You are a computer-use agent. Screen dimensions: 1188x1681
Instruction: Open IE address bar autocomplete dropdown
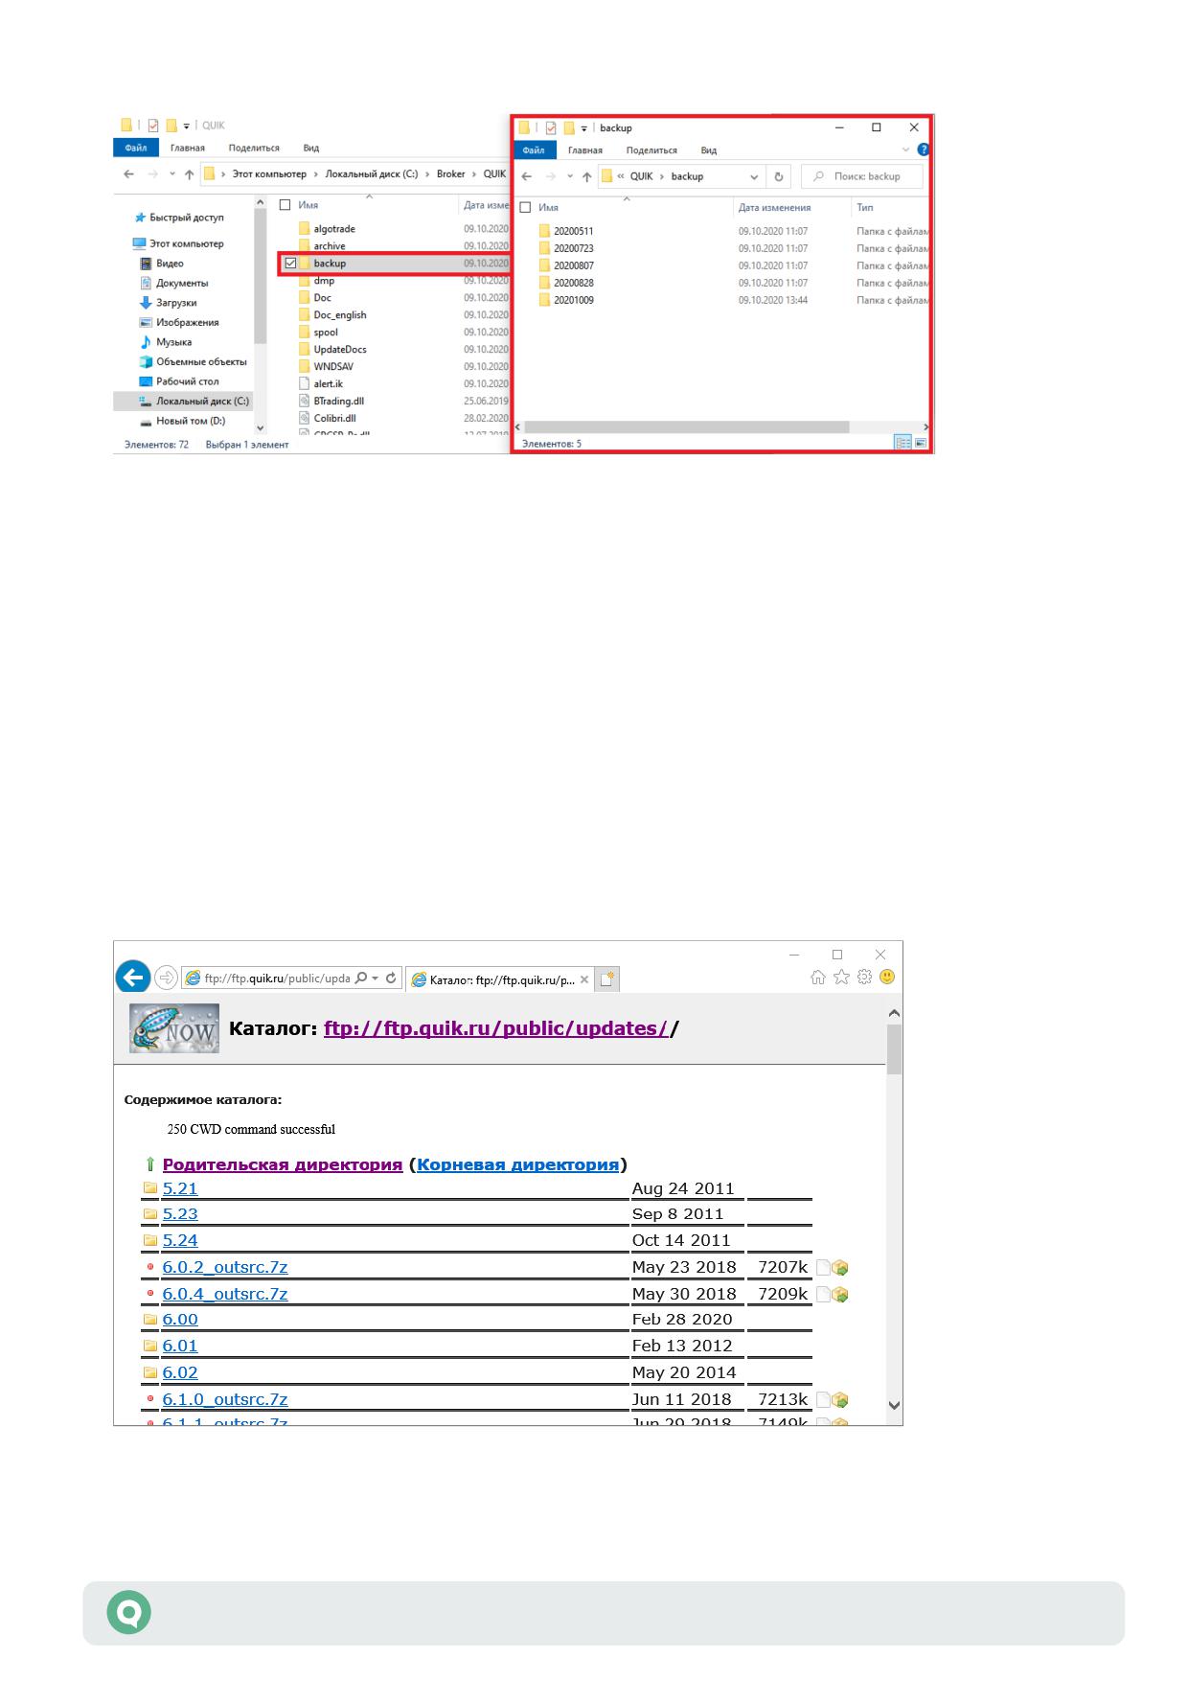pyautogui.click(x=376, y=978)
